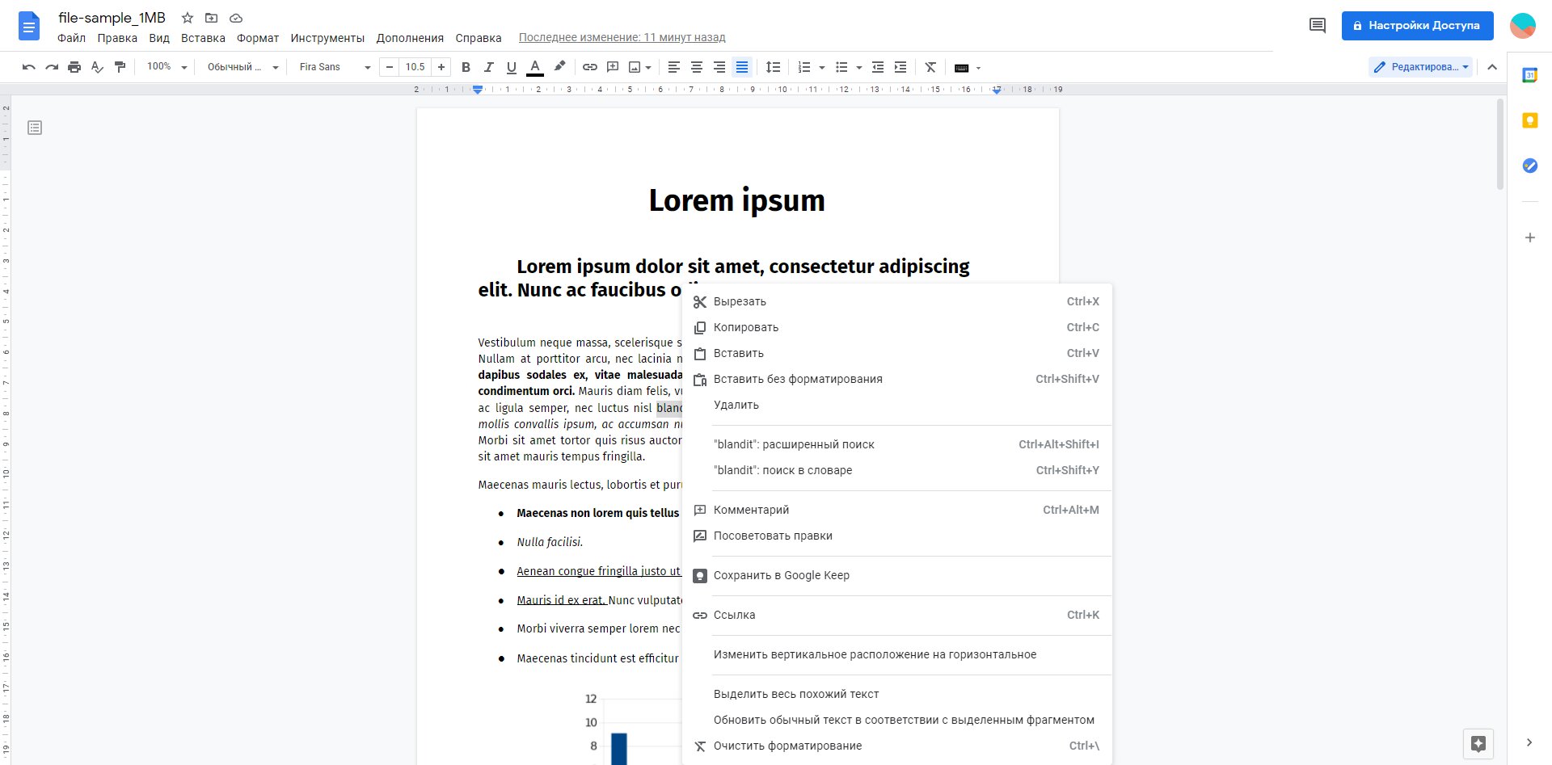This screenshot has height=765, width=1552.
Task: Open the last edit history link
Action: click(622, 37)
